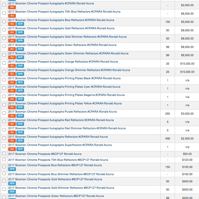199x199 pixels.
Task: Click AU badge under Printing Plates Magenta
Action: 12,99
